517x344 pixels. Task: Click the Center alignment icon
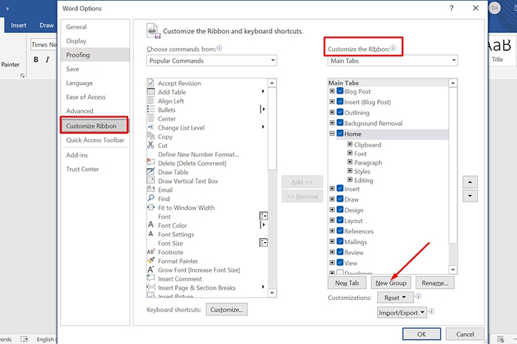point(151,118)
